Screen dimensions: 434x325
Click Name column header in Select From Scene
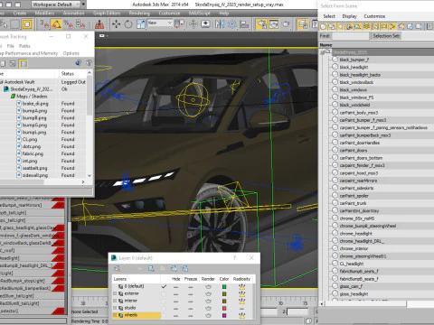[x=377, y=45]
